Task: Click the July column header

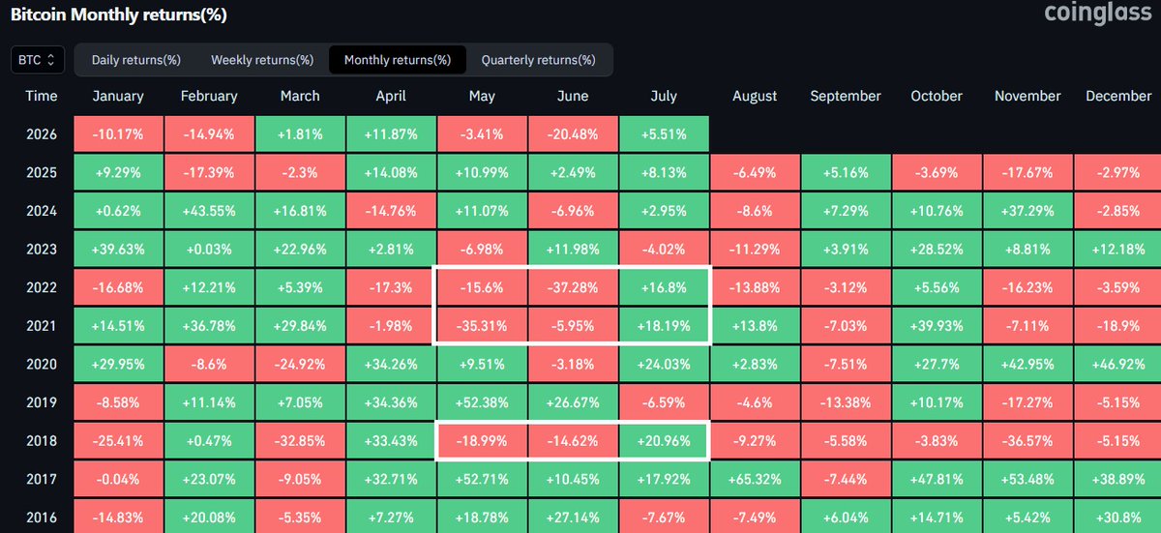Action: coord(664,96)
